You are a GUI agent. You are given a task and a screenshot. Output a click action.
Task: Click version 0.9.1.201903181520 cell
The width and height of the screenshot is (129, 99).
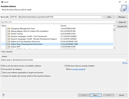(68, 31)
